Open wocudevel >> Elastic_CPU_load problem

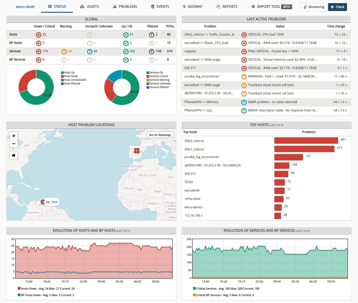(x=206, y=43)
